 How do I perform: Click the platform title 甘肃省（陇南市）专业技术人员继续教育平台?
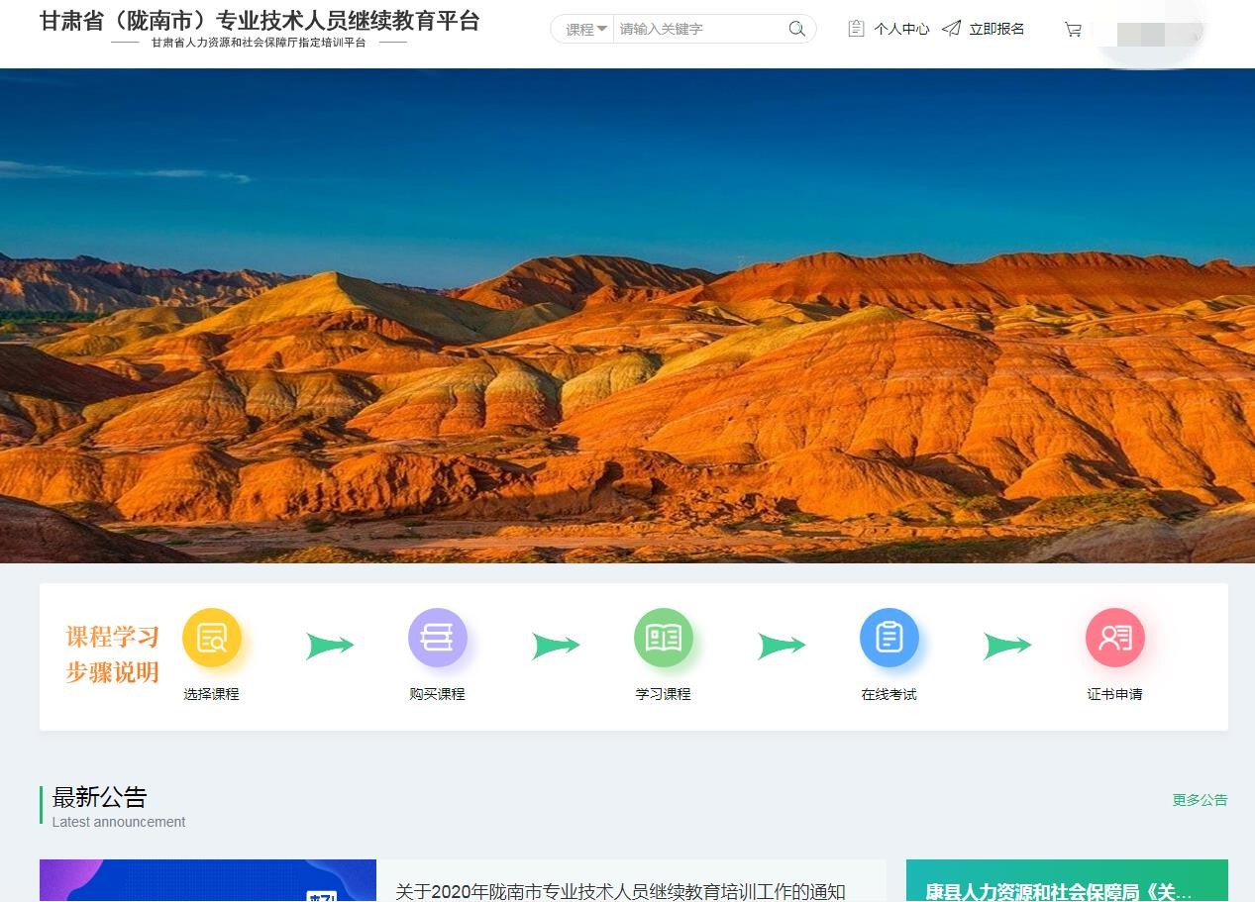point(260,21)
